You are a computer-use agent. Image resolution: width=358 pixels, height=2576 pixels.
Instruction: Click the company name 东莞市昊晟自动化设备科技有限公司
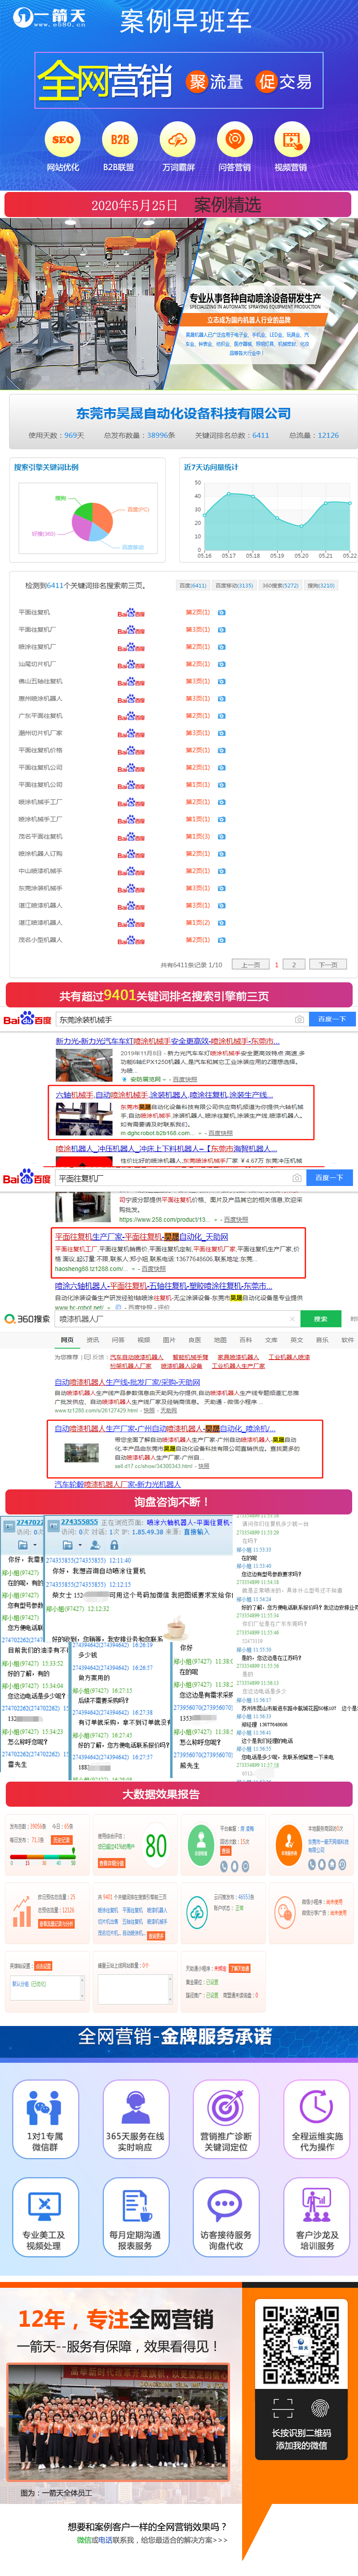coord(183,413)
